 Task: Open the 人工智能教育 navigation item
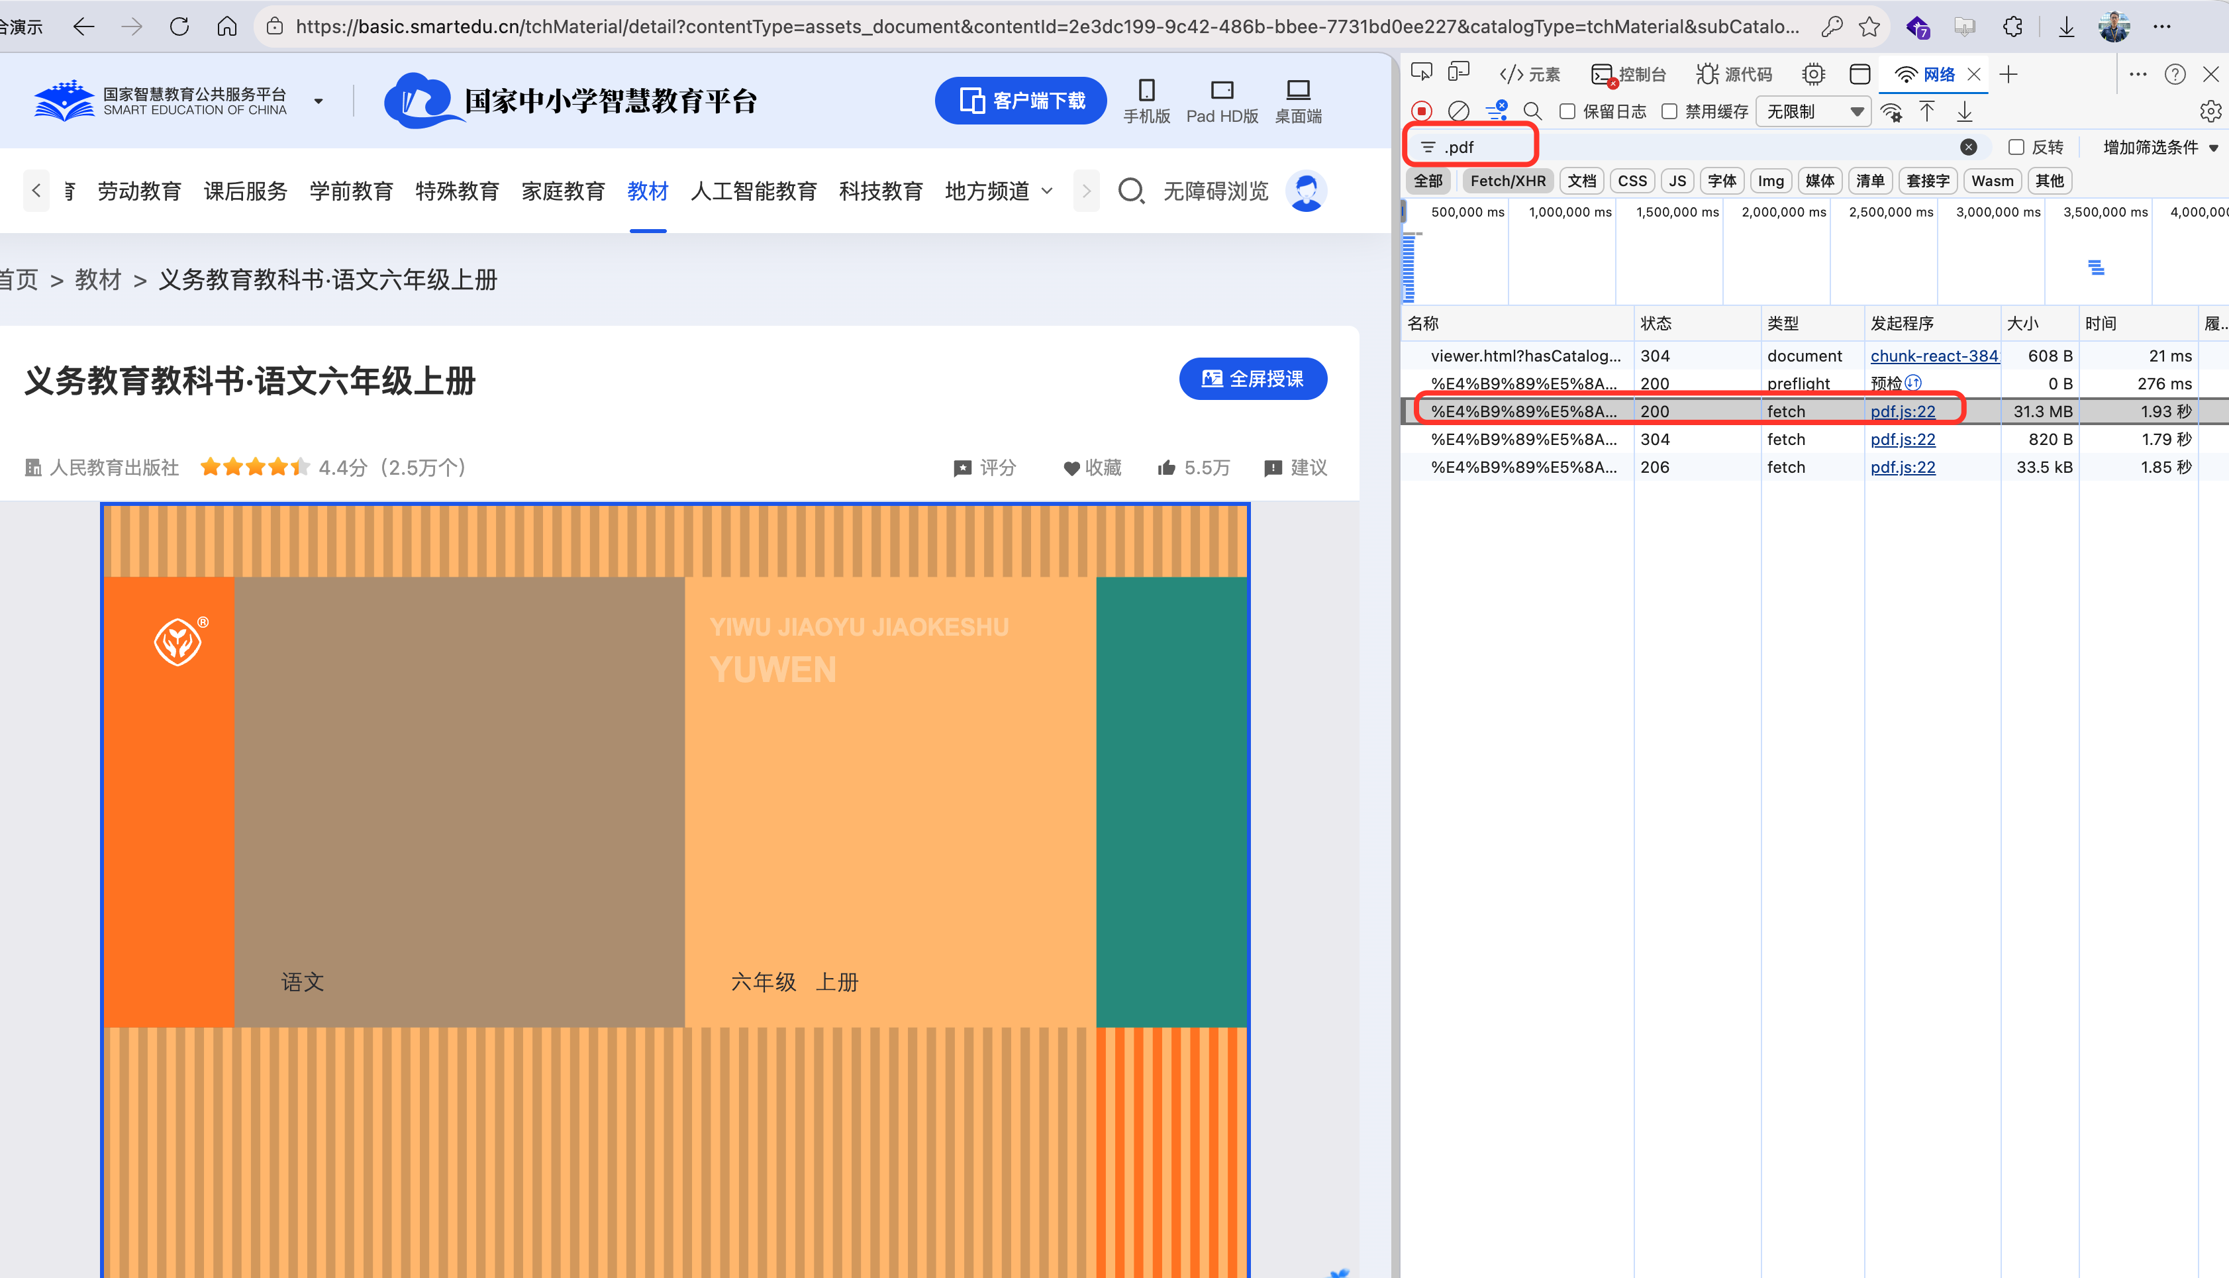pos(753,191)
